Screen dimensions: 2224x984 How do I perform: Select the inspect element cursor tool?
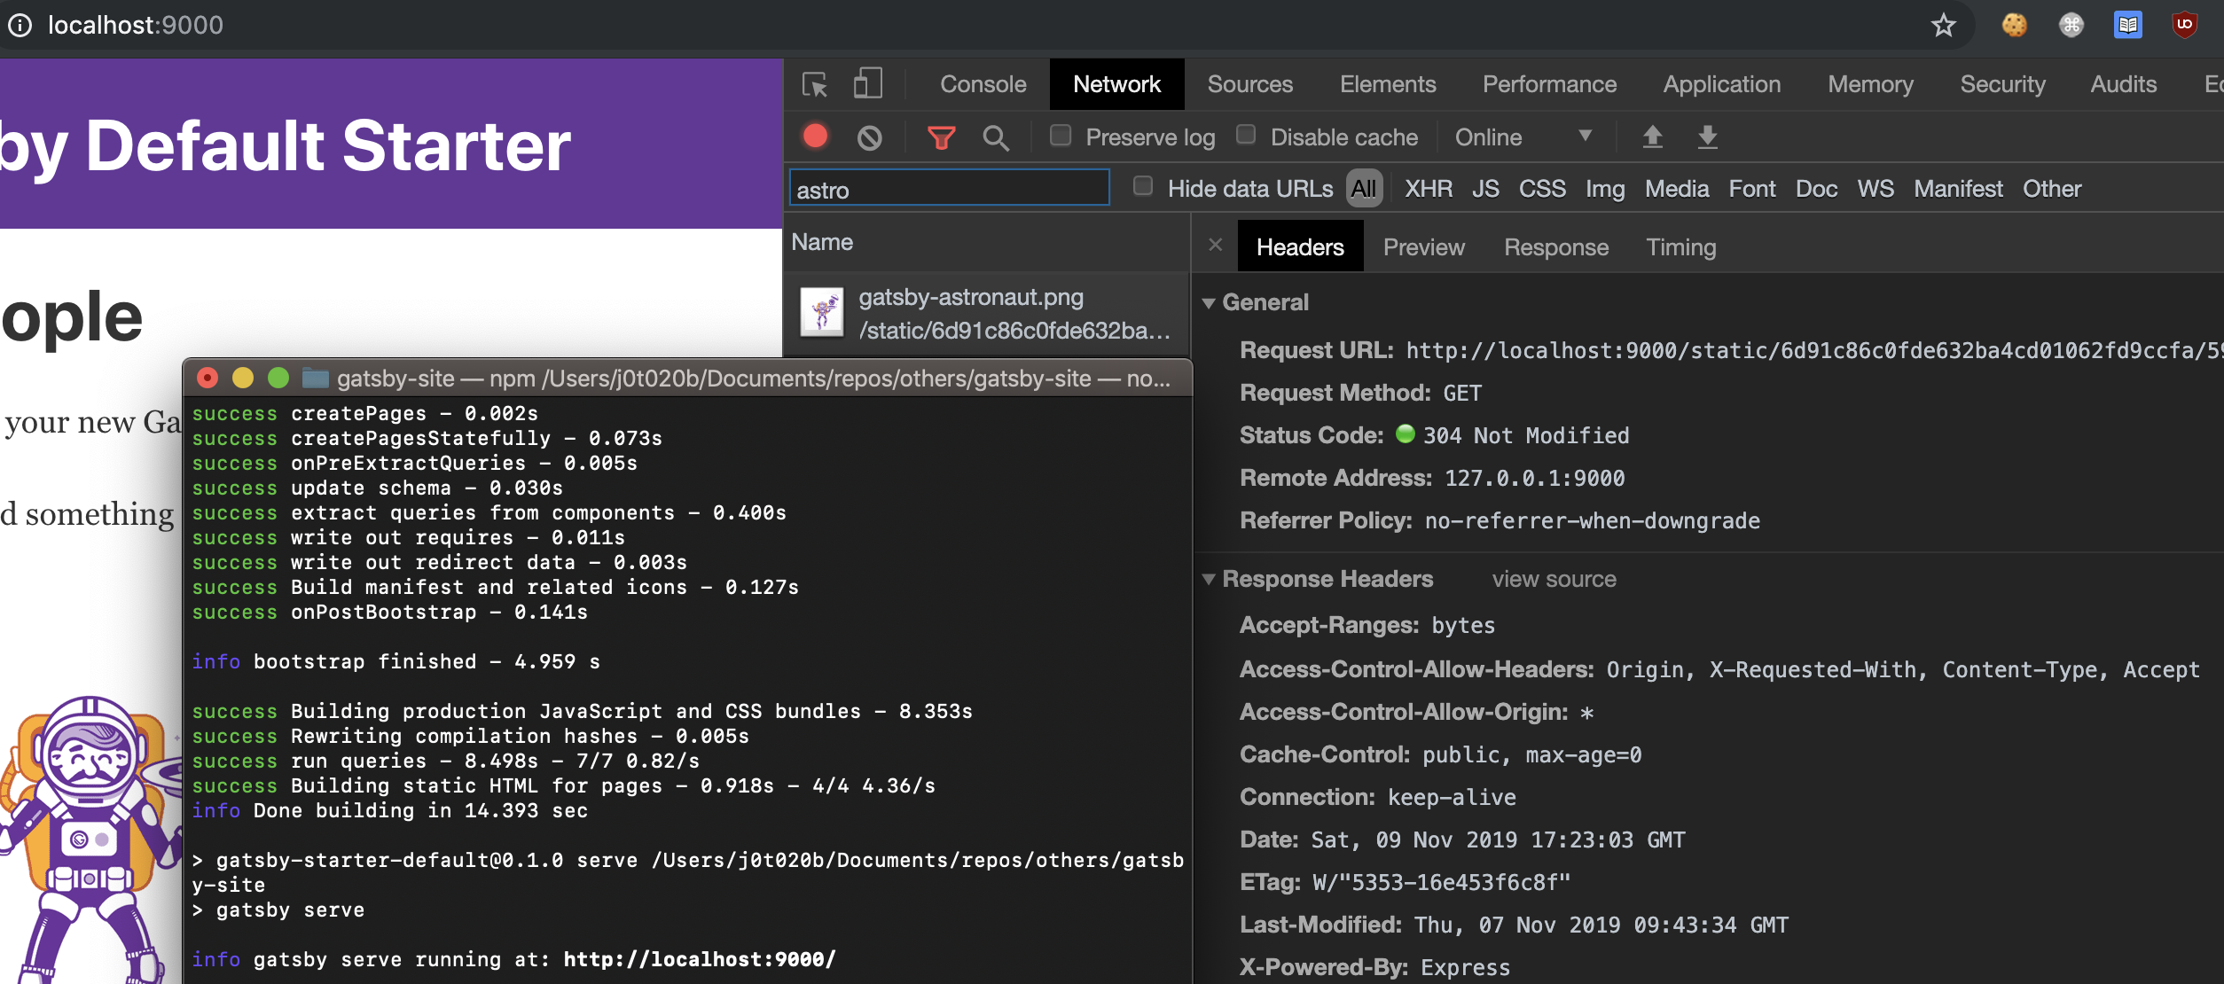(x=814, y=83)
